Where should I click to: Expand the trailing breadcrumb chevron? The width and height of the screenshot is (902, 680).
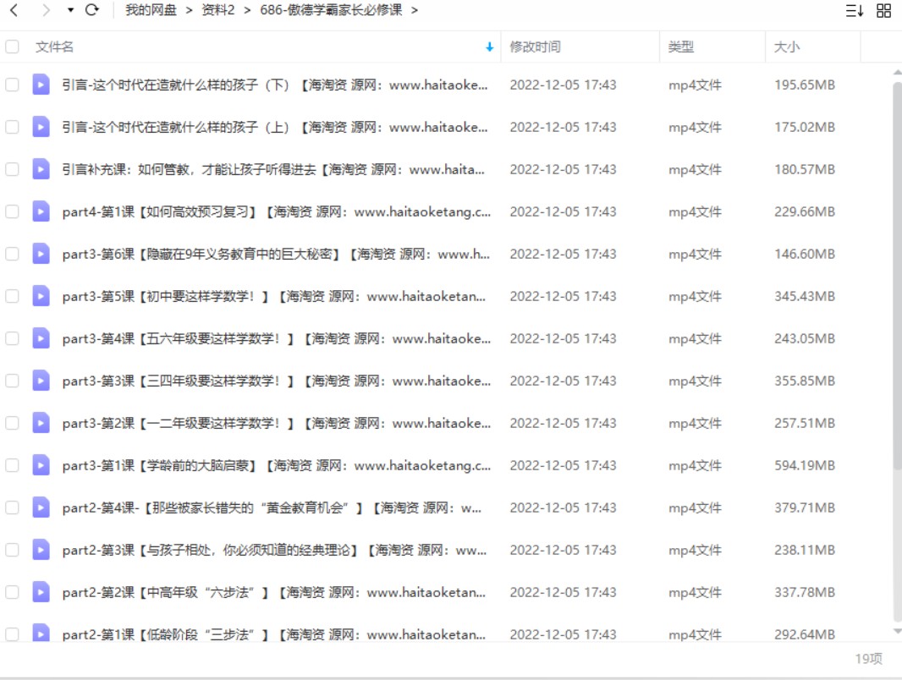click(x=414, y=10)
